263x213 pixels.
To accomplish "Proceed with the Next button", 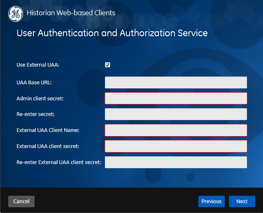I will click(242, 201).
